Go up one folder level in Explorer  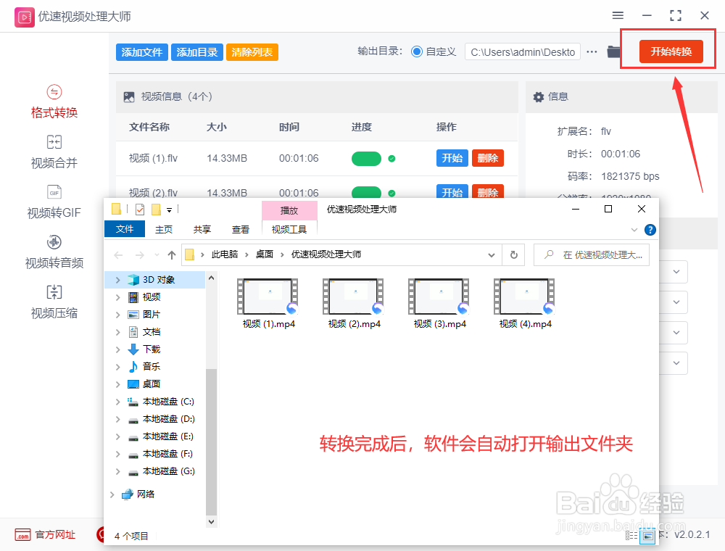coord(172,254)
